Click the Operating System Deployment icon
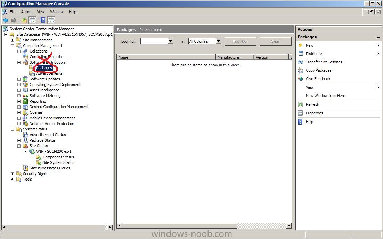This screenshot has height=239, width=383. pyautogui.click(x=25, y=85)
